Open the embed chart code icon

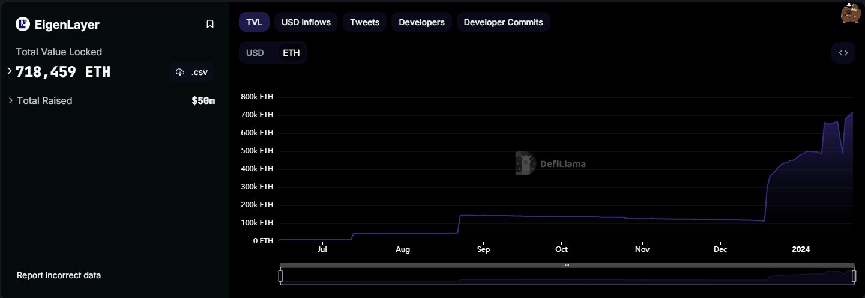coord(843,53)
